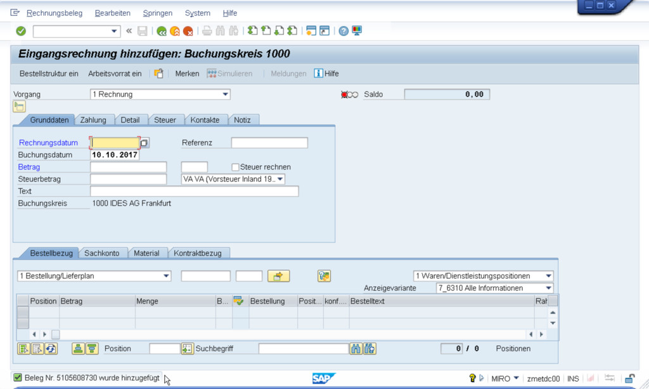Screen dimensions: 649x389
Task: Click the Save diskette icon in toolbar
Action: tap(143, 31)
